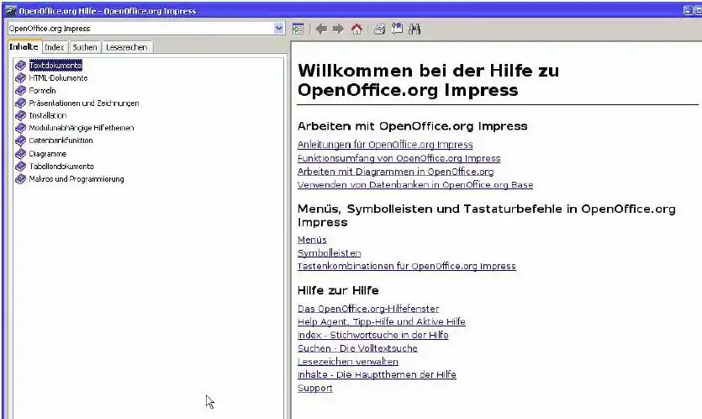Select Diagramme in the contents tree
702x419 pixels.
[47, 154]
